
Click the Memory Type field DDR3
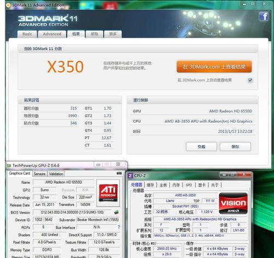point(47,250)
